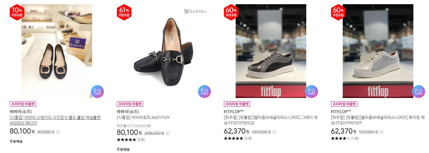
Task: Open image search on grey FitFlop sneaker
Action: [312, 92]
